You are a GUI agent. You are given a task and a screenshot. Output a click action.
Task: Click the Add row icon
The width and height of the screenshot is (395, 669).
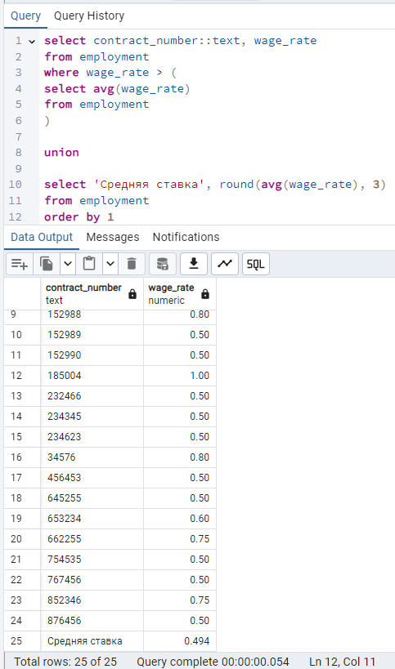click(x=20, y=264)
